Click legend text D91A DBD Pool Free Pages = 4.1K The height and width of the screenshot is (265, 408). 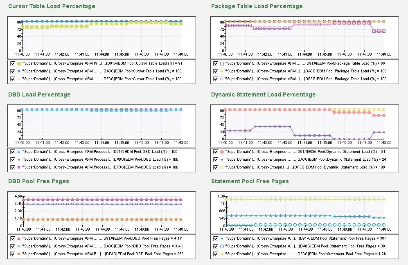click(x=102, y=238)
